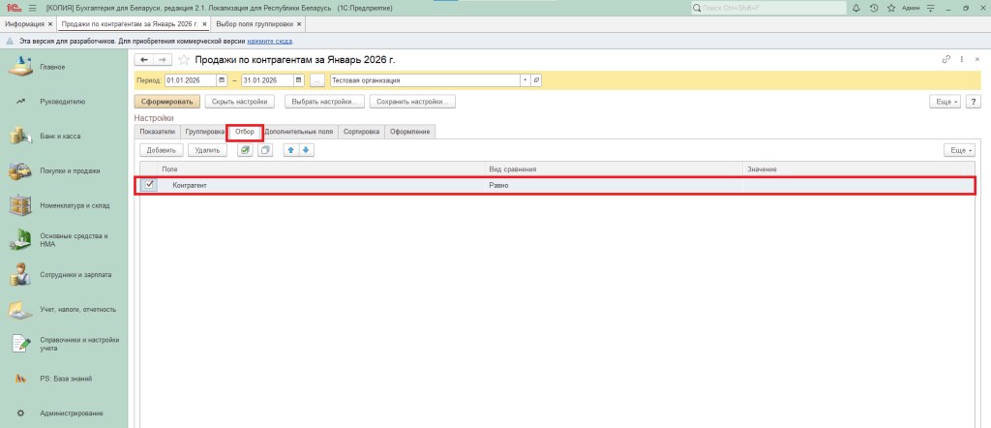Click the check all filter items icon
Screen dimensions: 991x428
[x=246, y=150]
